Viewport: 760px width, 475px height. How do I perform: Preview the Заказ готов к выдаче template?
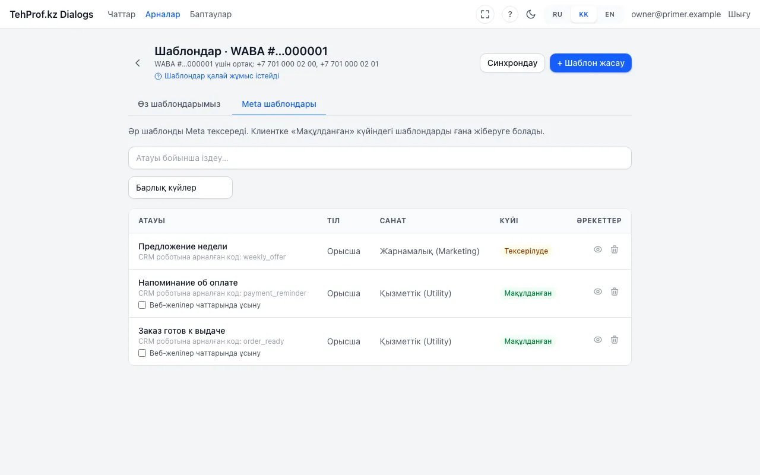pos(598,340)
